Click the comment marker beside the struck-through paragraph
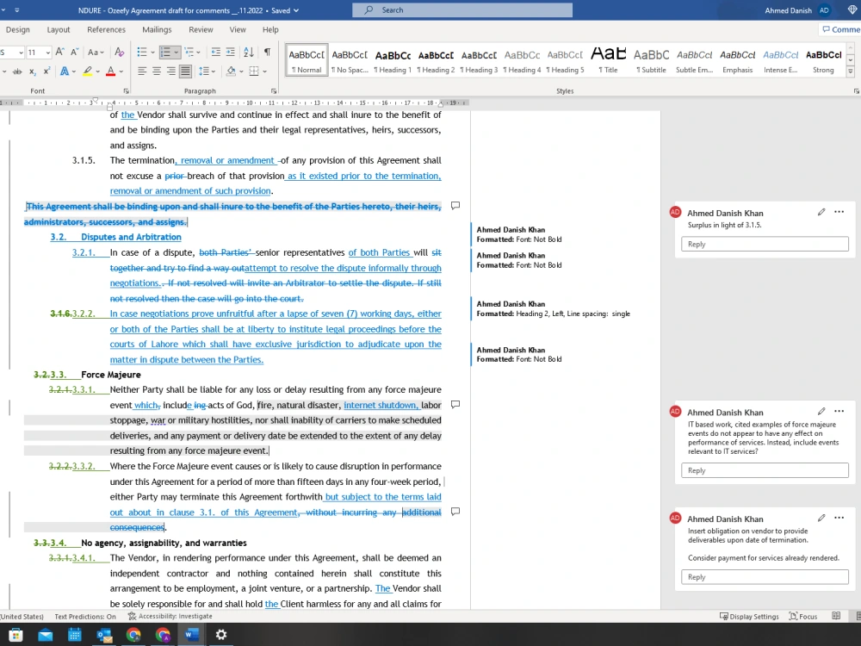 [455, 206]
